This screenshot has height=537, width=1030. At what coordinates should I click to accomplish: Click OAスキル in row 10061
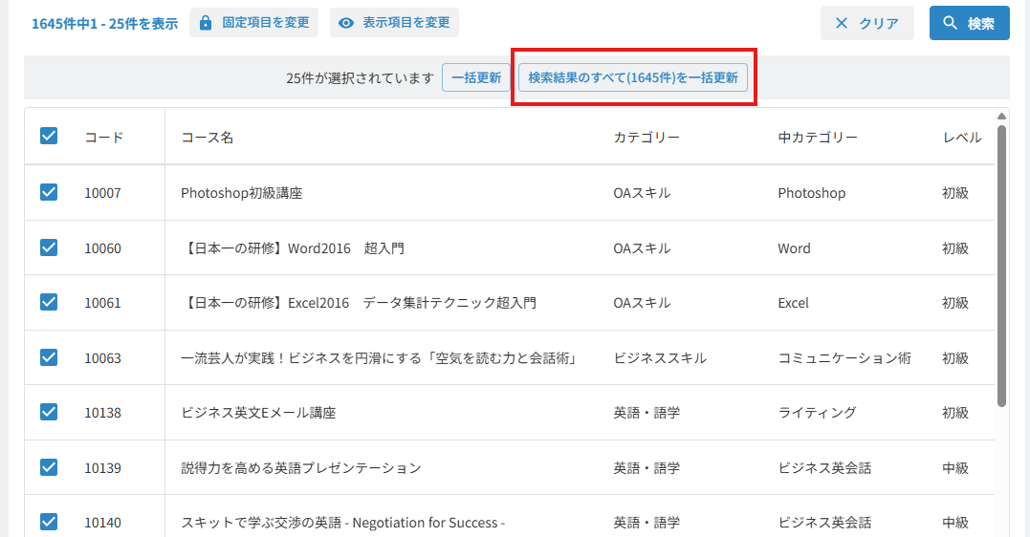pos(642,303)
